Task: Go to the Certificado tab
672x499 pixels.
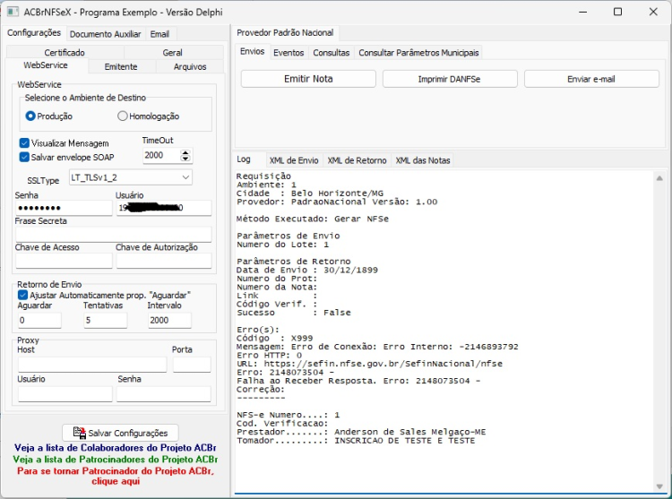Action: coord(65,52)
